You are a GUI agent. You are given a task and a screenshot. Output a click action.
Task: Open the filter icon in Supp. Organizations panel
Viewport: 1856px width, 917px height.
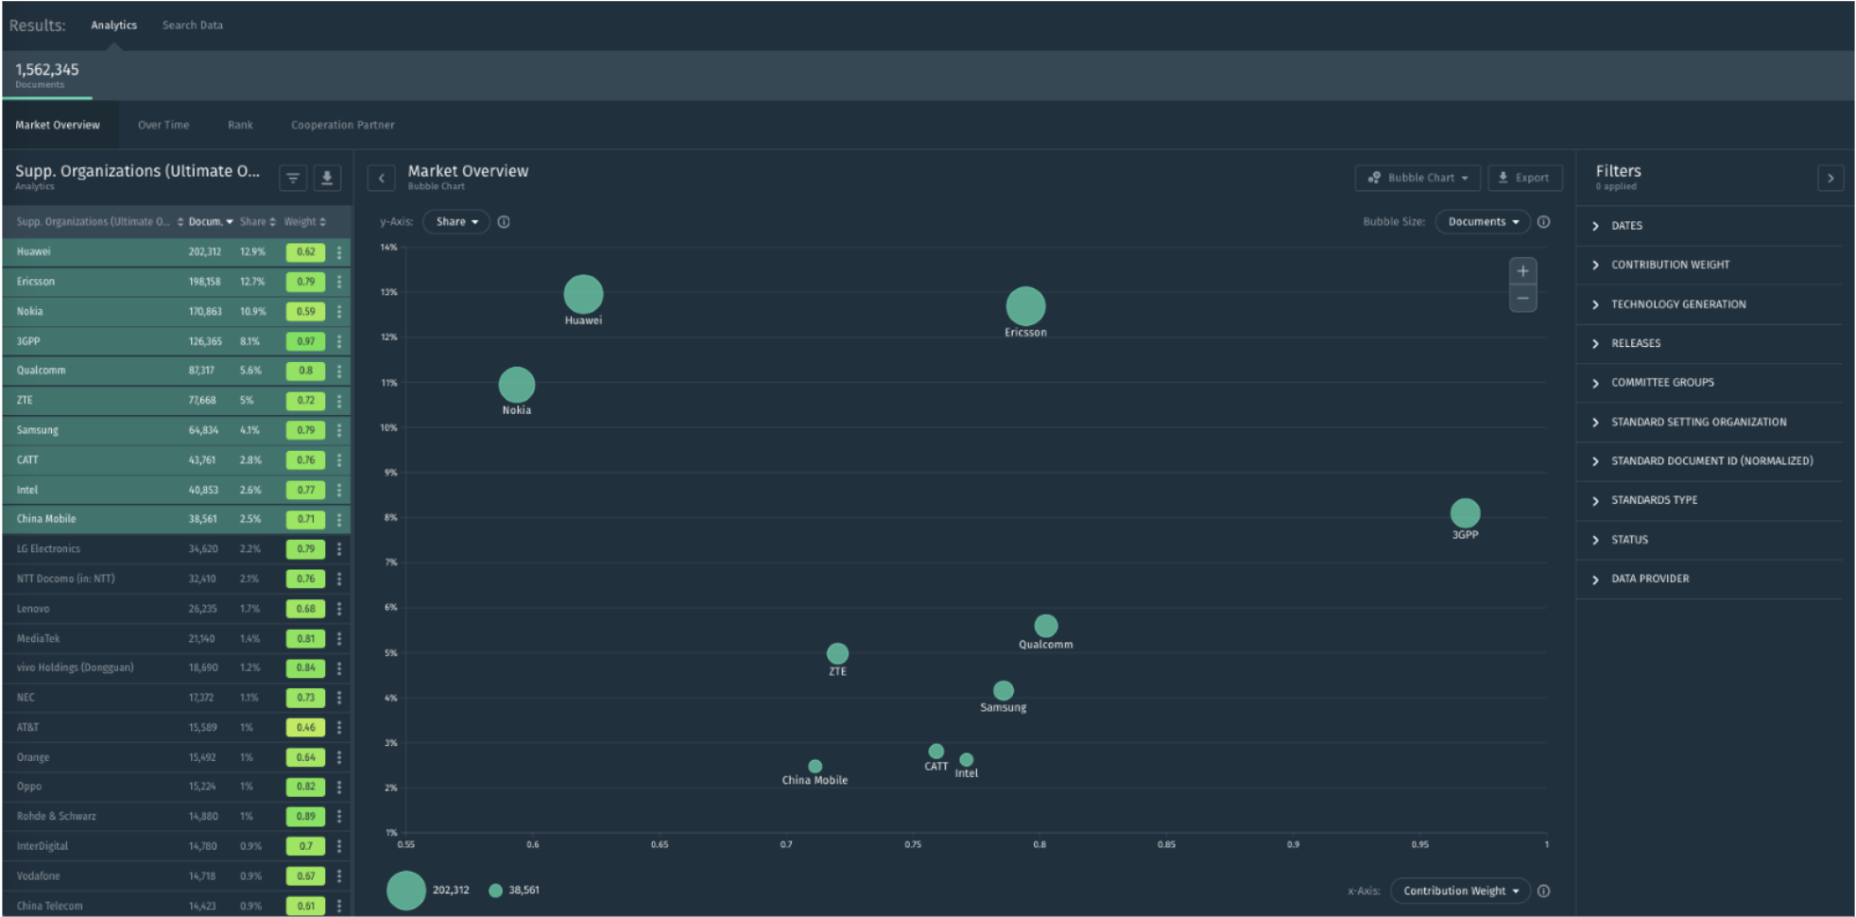coord(293,178)
